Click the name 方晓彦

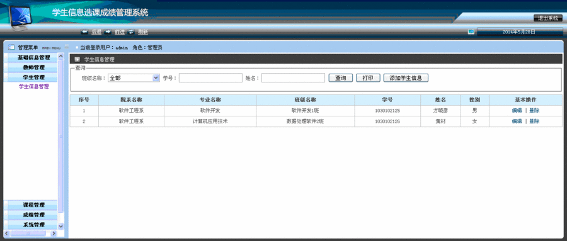(x=440, y=111)
